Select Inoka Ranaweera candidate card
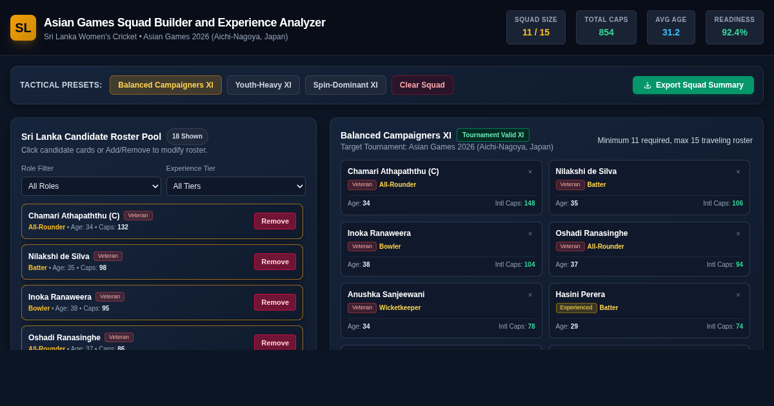The width and height of the screenshot is (774, 406). 162,302
